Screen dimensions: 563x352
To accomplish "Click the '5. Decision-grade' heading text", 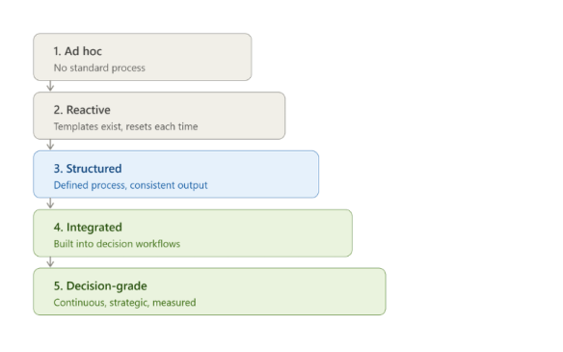I will (100, 285).
